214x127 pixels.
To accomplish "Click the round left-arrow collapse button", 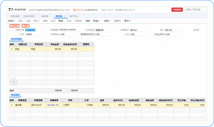I will 14,82.
